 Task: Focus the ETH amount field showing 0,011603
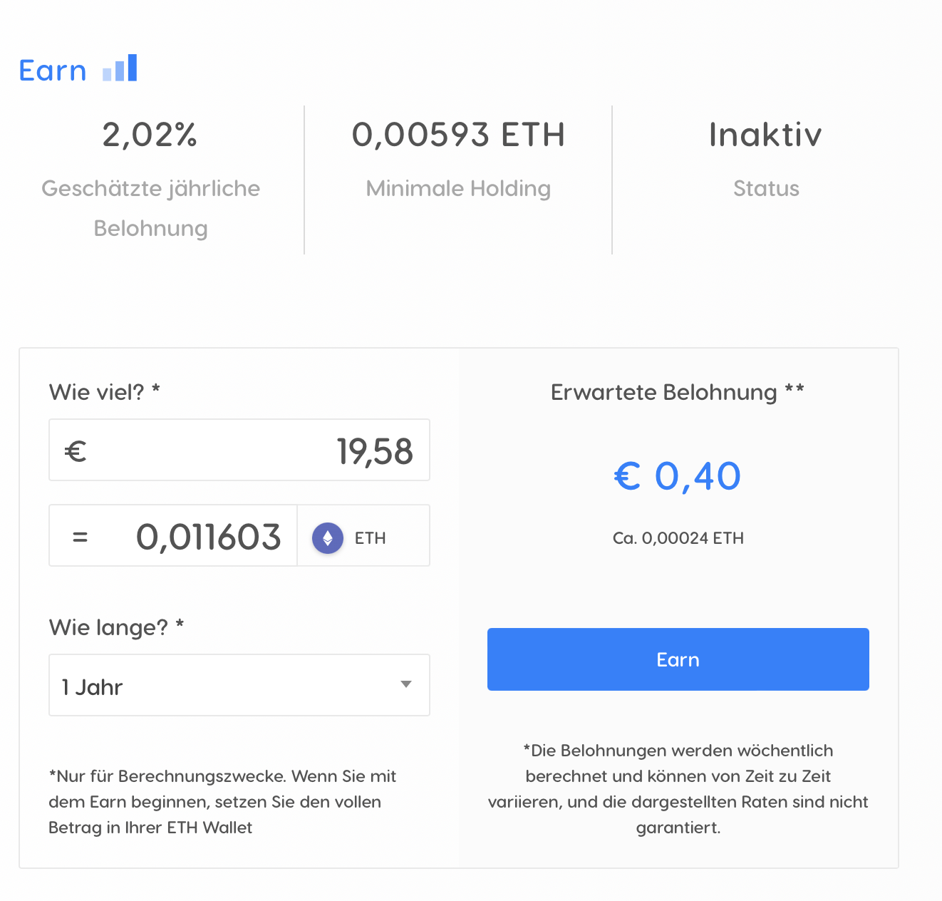coord(173,535)
